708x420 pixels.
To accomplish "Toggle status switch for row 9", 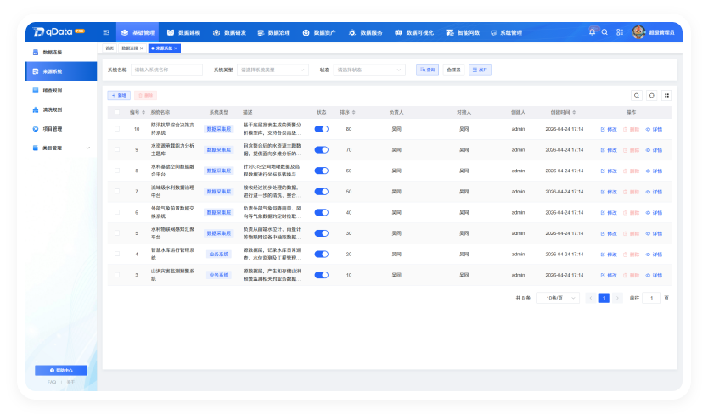I will pos(322,150).
